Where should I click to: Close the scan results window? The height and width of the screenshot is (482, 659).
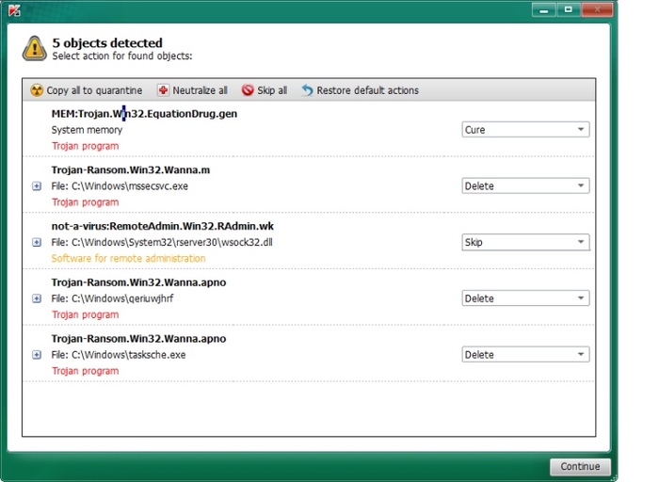pyautogui.click(x=597, y=10)
